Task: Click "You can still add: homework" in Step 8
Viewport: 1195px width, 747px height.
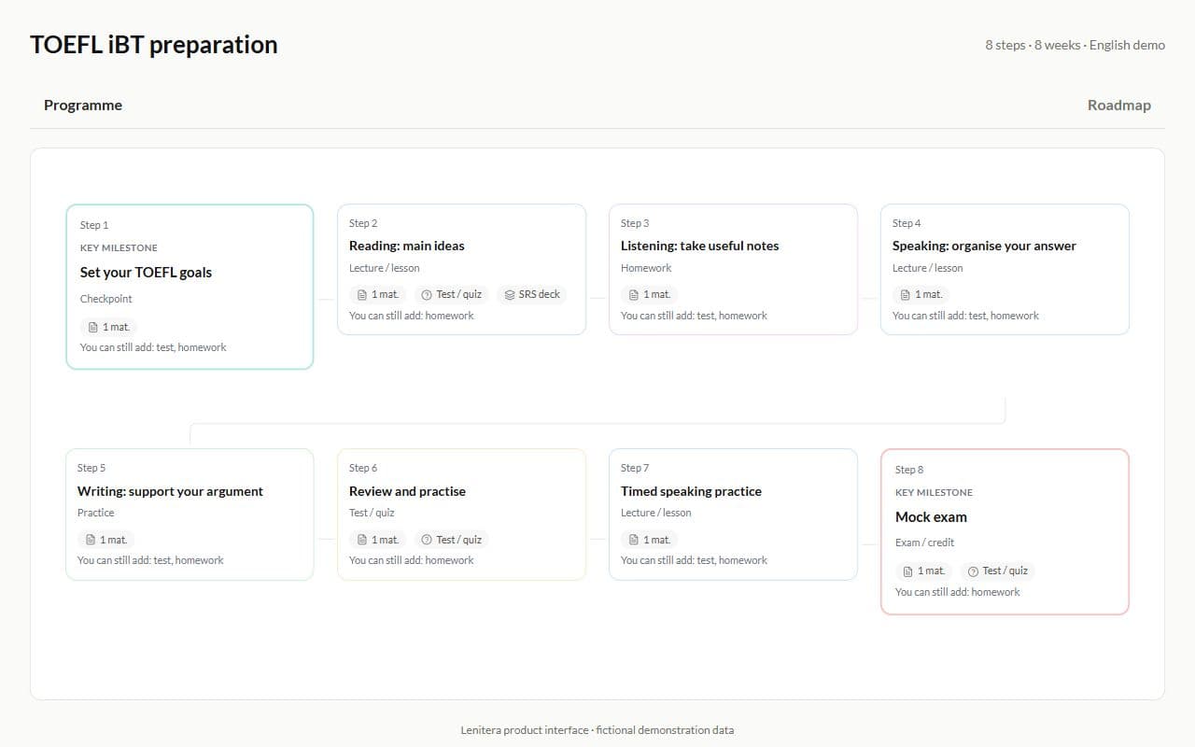Action: (958, 592)
